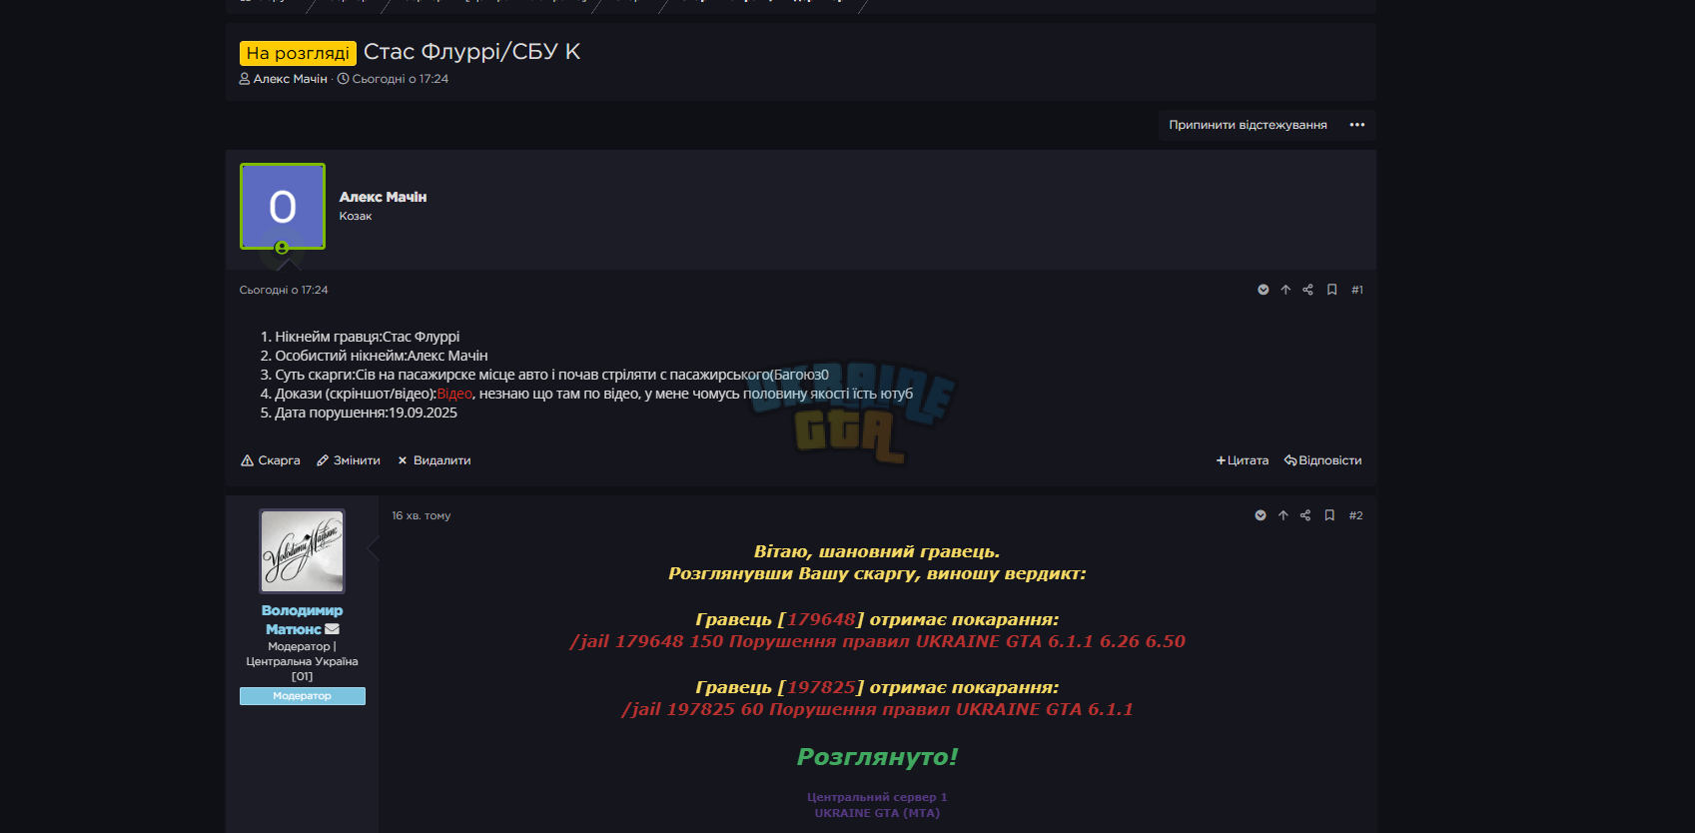Click thread start date under the title
This screenshot has height=833, width=1695.
(401, 79)
